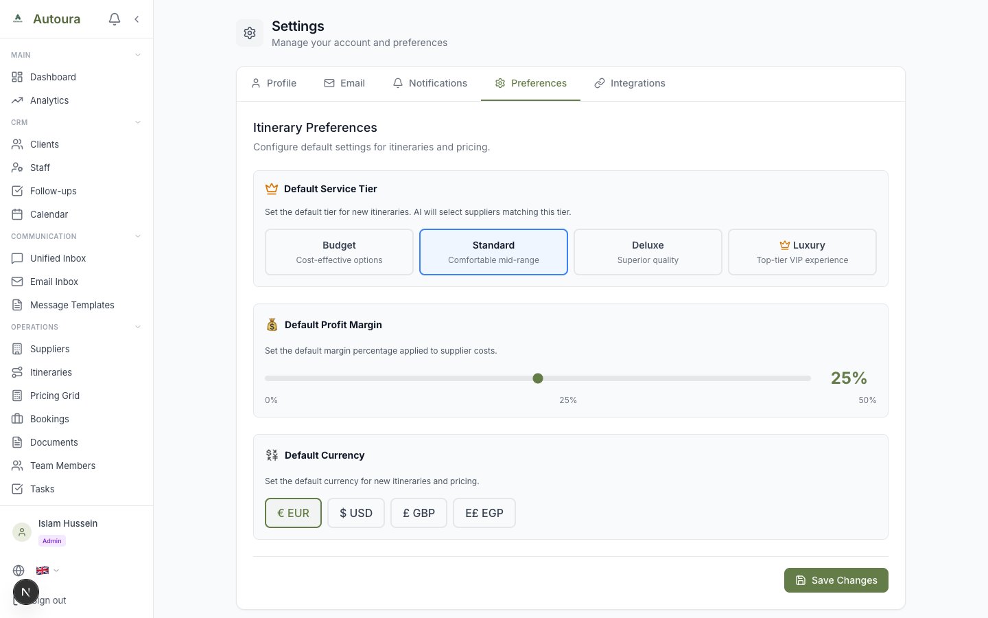This screenshot has width=988, height=618.
Task: Choose EGP as default currency
Action: pyautogui.click(x=484, y=513)
